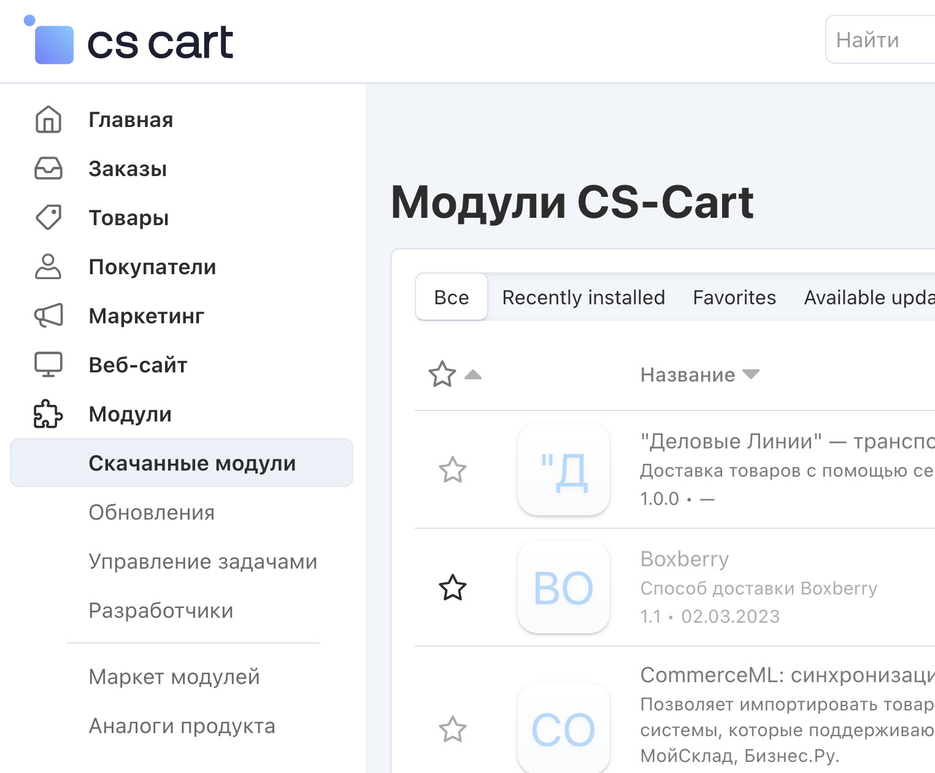Click the Заказы inbox icon
Image resolution: width=935 pixels, height=773 pixels.
[48, 169]
